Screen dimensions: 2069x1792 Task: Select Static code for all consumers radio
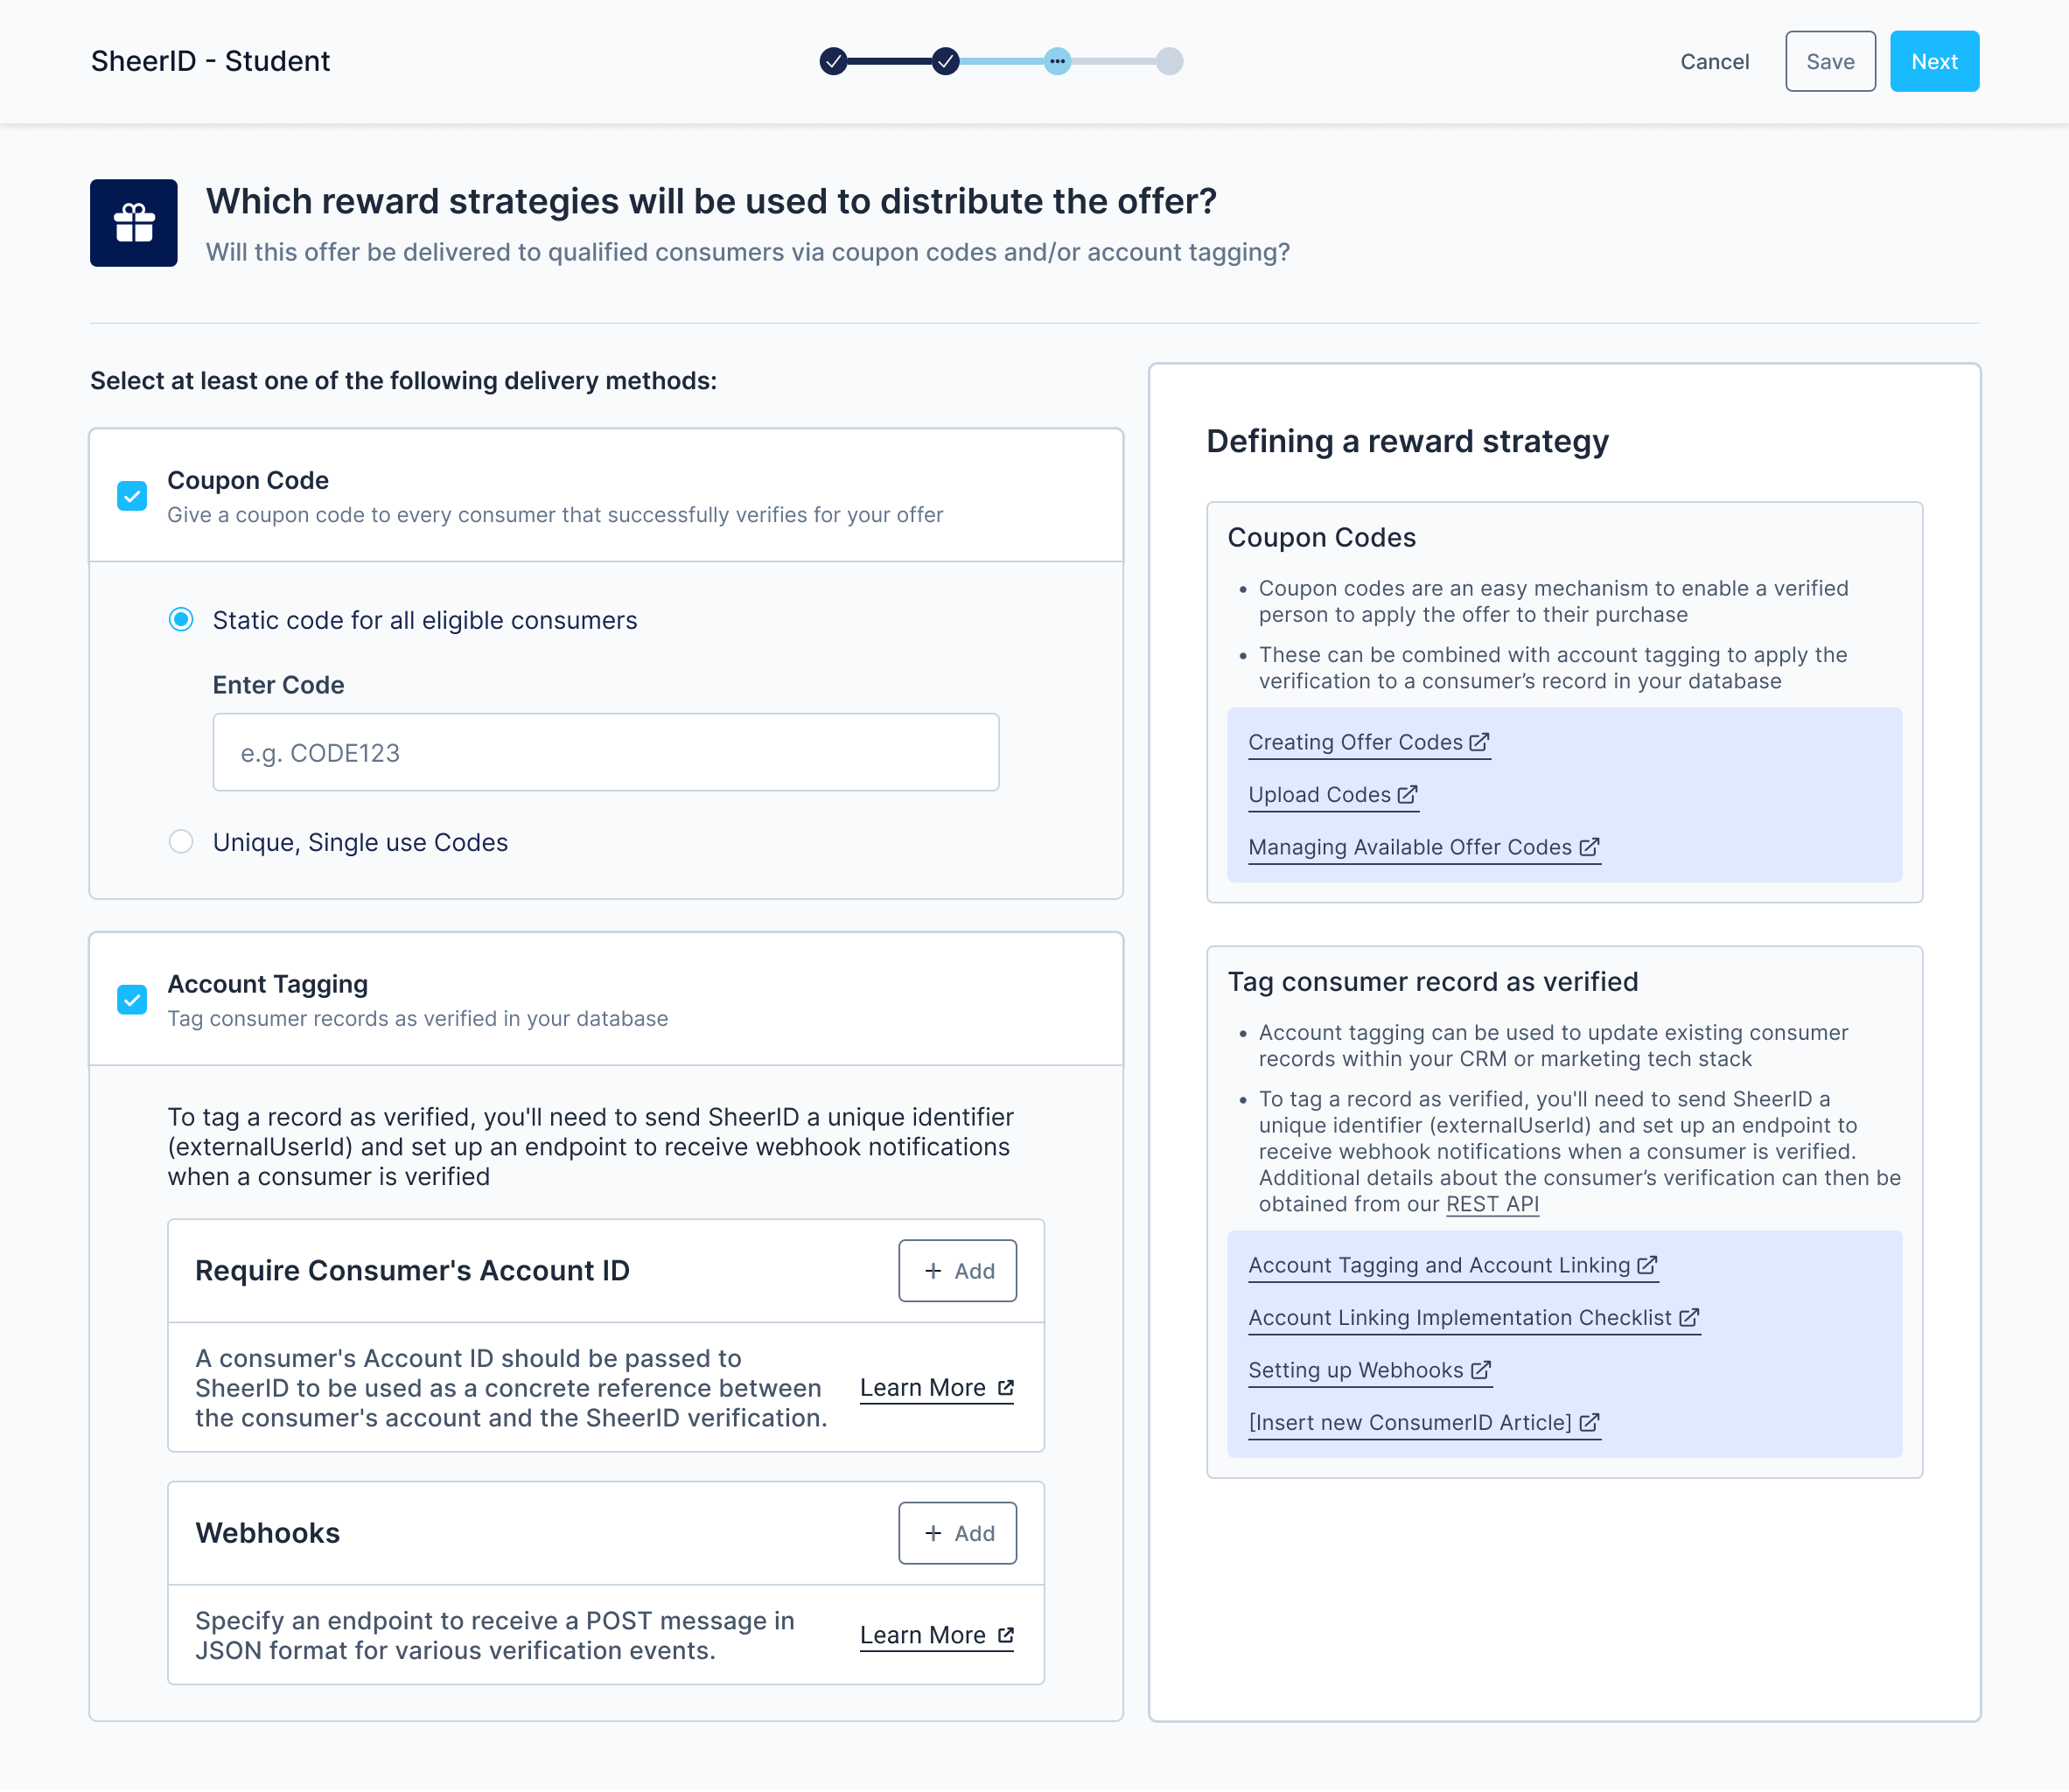pos(181,620)
